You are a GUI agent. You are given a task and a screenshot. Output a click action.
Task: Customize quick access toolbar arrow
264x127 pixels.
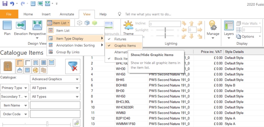(x=57, y=3)
